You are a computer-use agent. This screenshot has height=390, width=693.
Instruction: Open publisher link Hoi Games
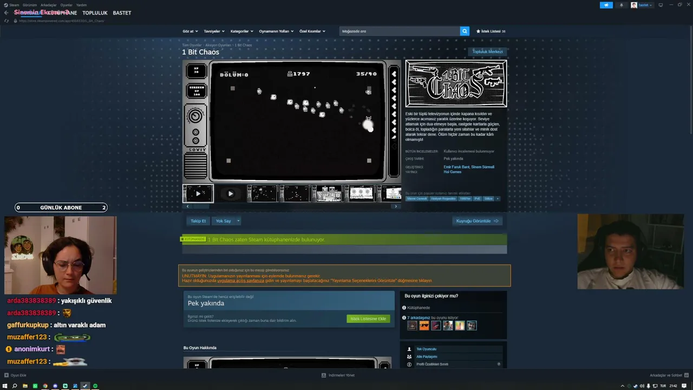pyautogui.click(x=453, y=172)
